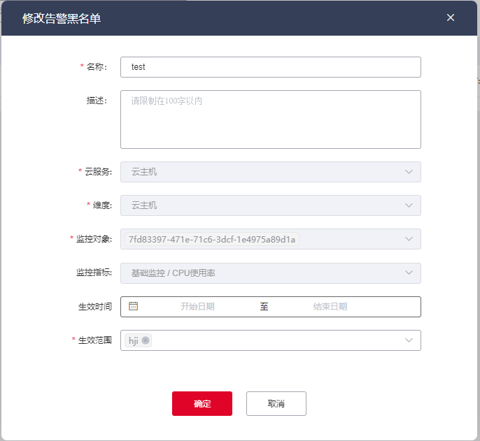The height and width of the screenshot is (441, 480).
Task: Close the 修改告警黑名单 dialog with the X icon
Action: [x=451, y=17]
